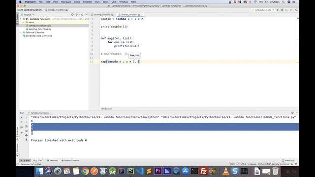Open App Store from the Dock

pyautogui.click(x=185, y=171)
